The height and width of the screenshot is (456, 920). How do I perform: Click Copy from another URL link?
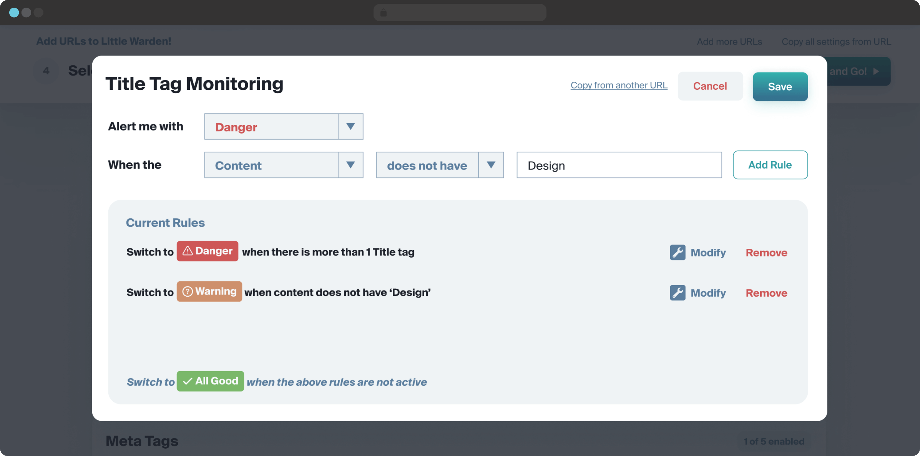619,85
